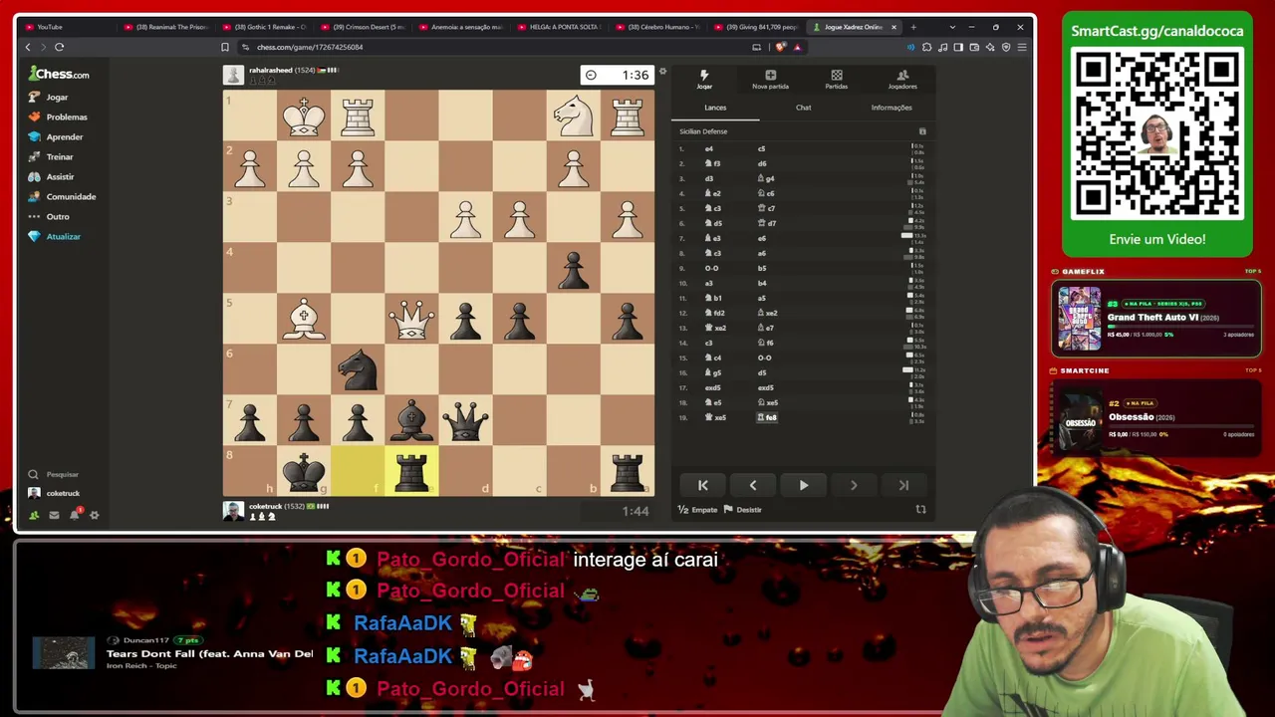Screen dimensions: 1275x717
Task: Click the black knight on the board
Action: point(358,370)
